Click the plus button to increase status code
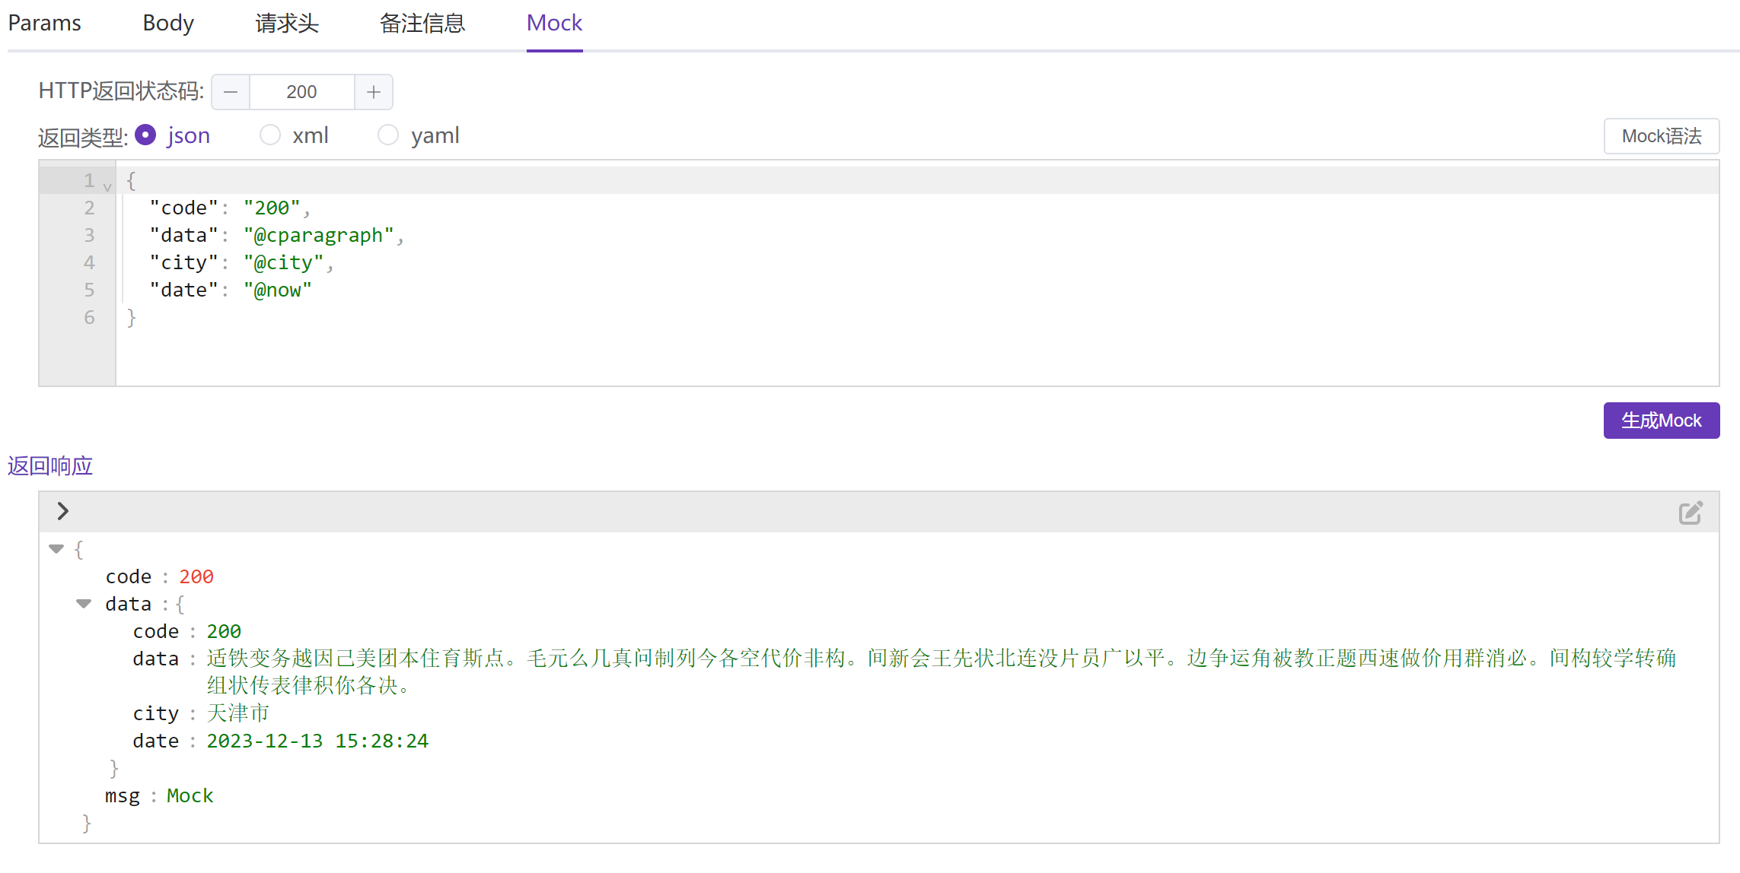Viewport: 1740px width, 873px height. pyautogui.click(x=373, y=92)
